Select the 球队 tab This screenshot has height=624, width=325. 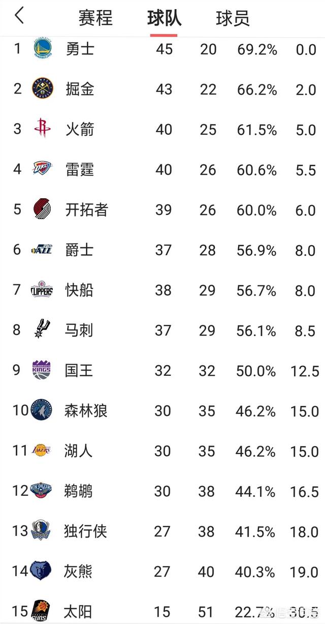164,18
